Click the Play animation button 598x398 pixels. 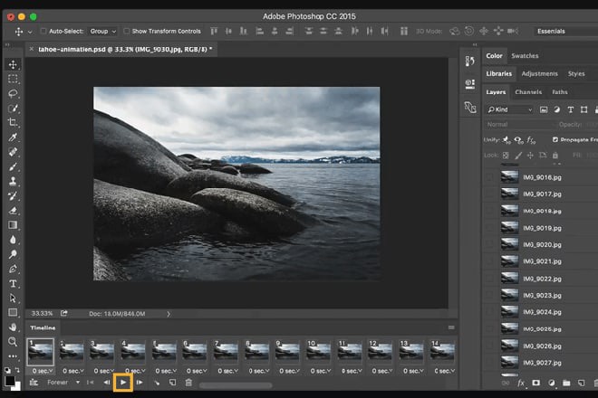pos(123,383)
